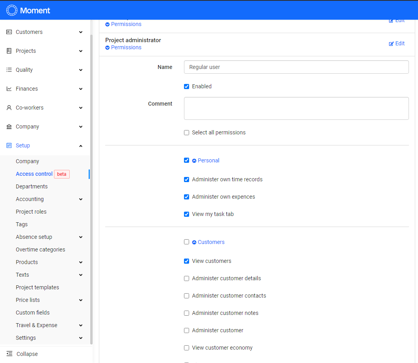This screenshot has height=363, width=418.
Task: Expand the Travel & Expense submenu chevron
Action: pyautogui.click(x=81, y=326)
